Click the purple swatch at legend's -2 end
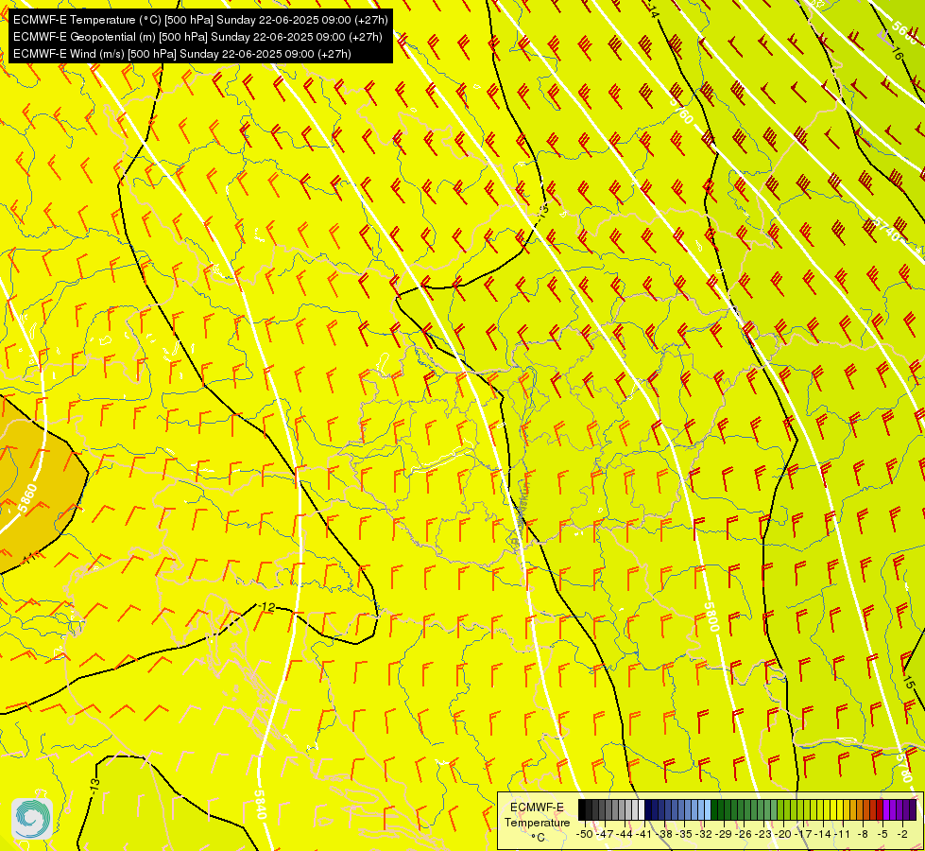Image resolution: width=925 pixels, height=851 pixels. (x=914, y=809)
